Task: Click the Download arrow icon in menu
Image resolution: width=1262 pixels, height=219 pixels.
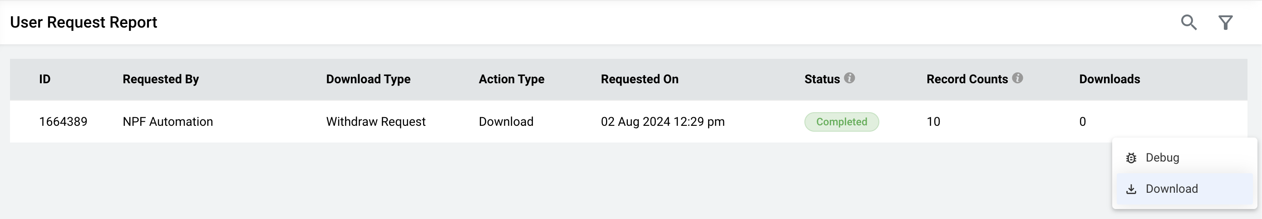Action: 1131,189
